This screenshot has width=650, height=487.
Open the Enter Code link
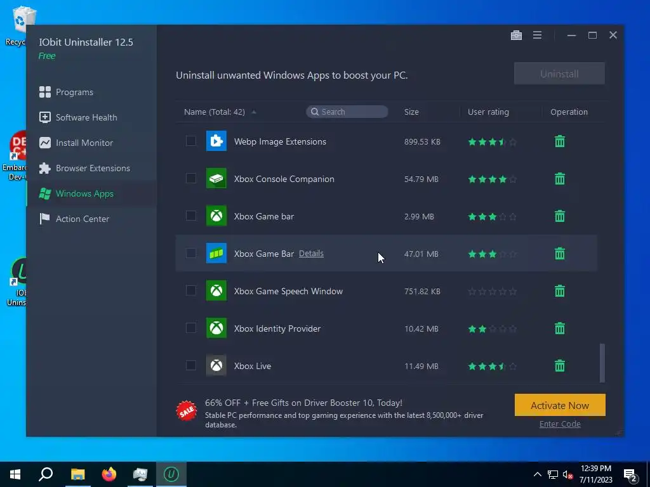(560, 424)
